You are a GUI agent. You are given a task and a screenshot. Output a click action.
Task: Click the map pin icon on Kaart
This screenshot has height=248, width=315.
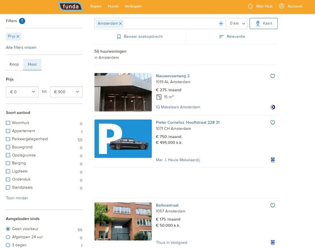coord(258,23)
